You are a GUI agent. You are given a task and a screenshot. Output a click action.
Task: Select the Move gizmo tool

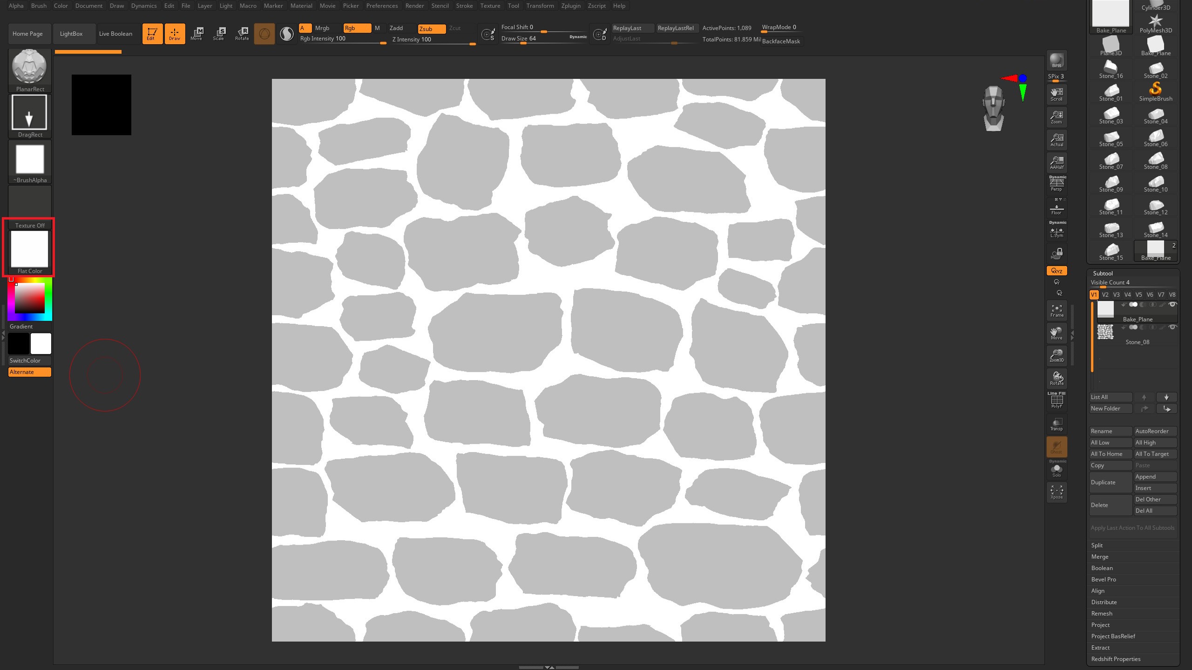[196, 33]
